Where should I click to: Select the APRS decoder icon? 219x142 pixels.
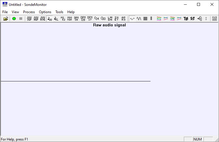(124, 18)
